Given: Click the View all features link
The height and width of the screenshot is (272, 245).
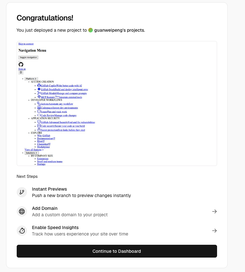Looking at the screenshot, I should pyautogui.click(x=34, y=150).
